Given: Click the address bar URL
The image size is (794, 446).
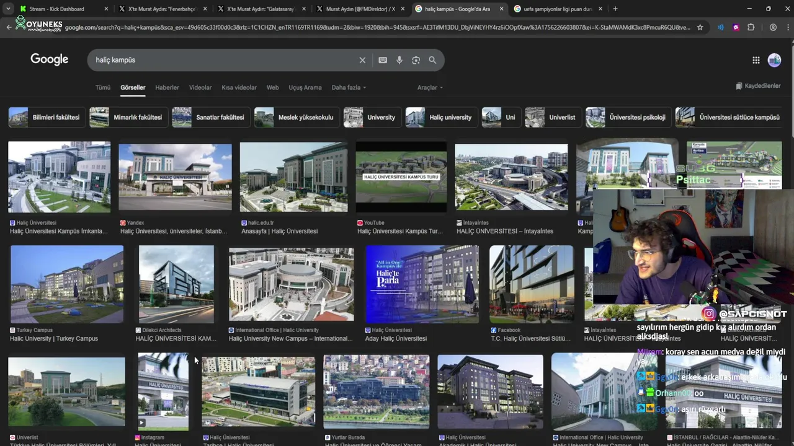Looking at the screenshot, I should tap(377, 27).
